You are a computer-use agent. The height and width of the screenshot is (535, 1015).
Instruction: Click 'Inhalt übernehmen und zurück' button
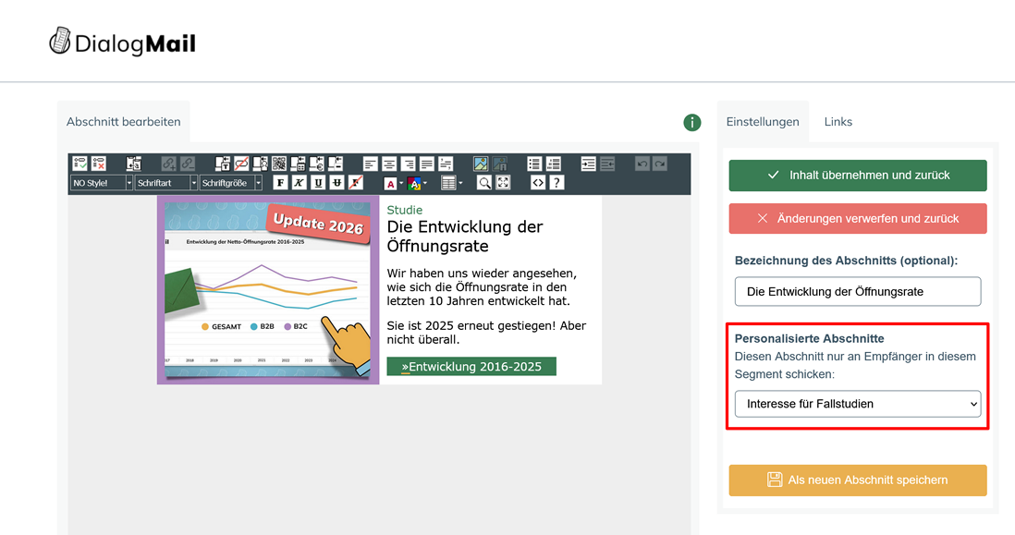(x=857, y=175)
